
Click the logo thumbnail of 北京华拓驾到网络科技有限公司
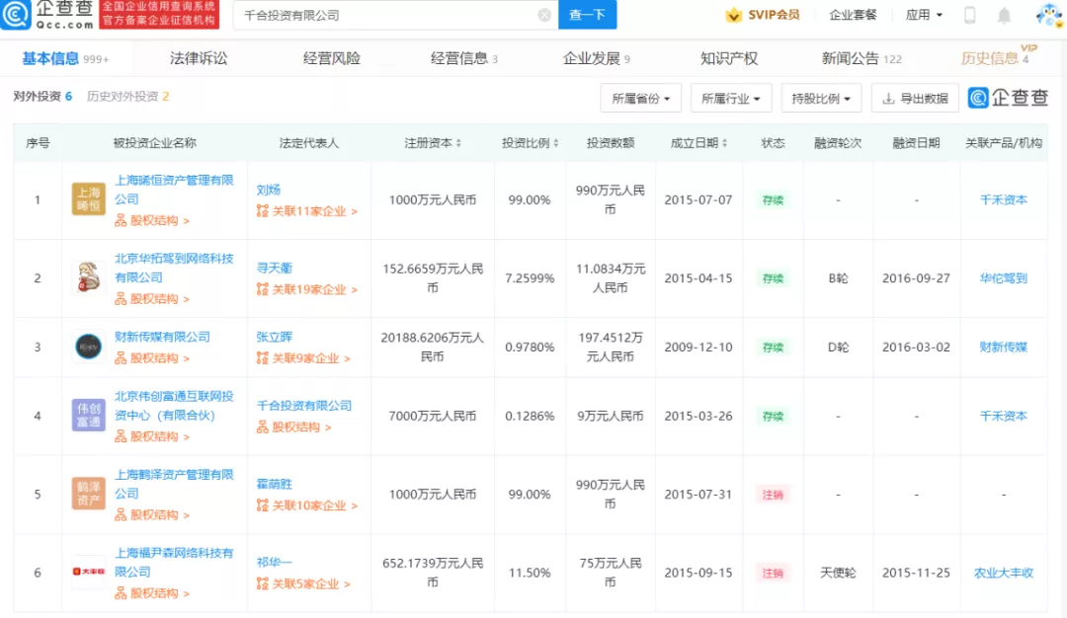(x=89, y=278)
